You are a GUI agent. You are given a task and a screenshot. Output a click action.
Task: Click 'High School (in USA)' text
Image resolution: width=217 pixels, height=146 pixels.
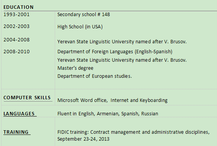(x=80, y=26)
